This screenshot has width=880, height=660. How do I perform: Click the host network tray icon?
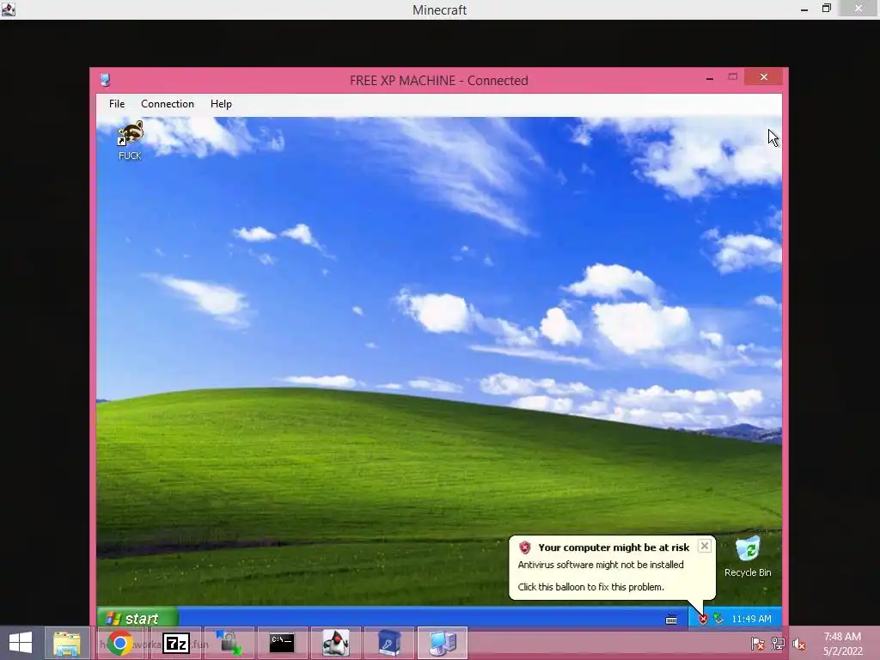pos(779,644)
